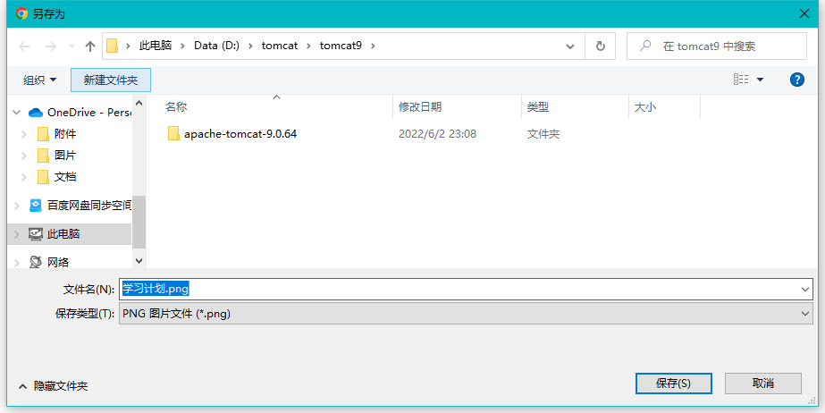The width and height of the screenshot is (825, 413).
Task: Open the address bar history dropdown
Action: click(570, 46)
